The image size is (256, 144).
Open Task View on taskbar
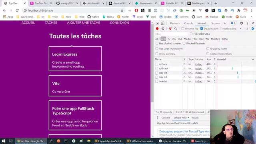tap(11, 141)
